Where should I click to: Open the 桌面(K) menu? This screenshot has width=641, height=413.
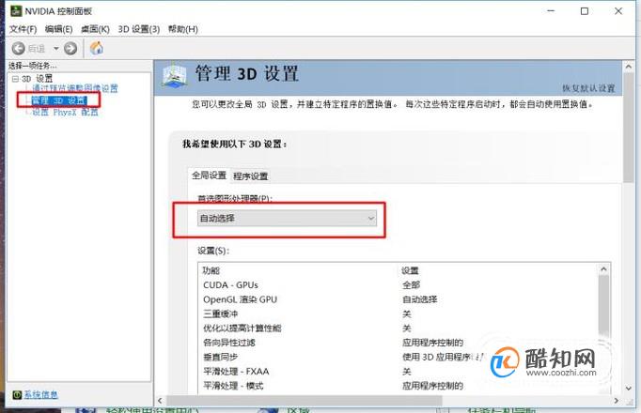pos(95,29)
